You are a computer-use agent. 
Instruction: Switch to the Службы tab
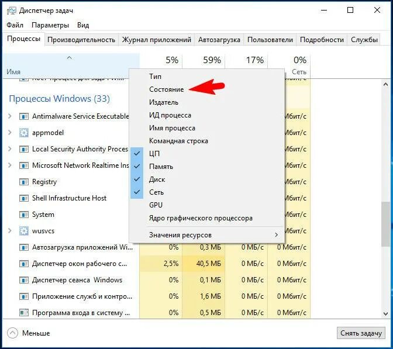(x=364, y=40)
